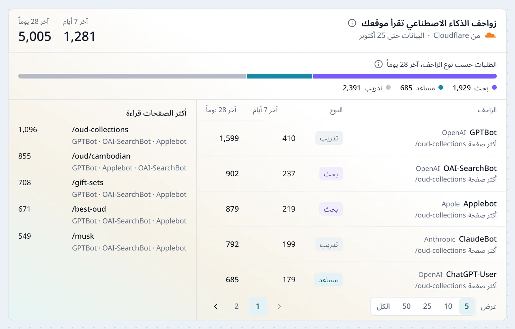Click the آخر 7 أيام column header
Screen dimensions: 515x329
265,110
